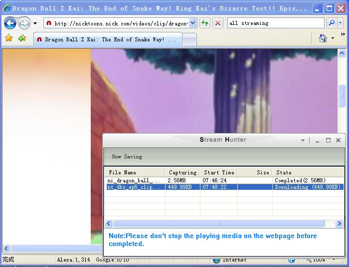Click the 'File Name' column header
349x267 pixels.
[x=135, y=172]
